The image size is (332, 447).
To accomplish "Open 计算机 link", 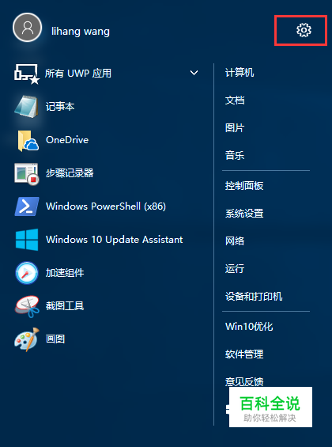I will tap(240, 73).
